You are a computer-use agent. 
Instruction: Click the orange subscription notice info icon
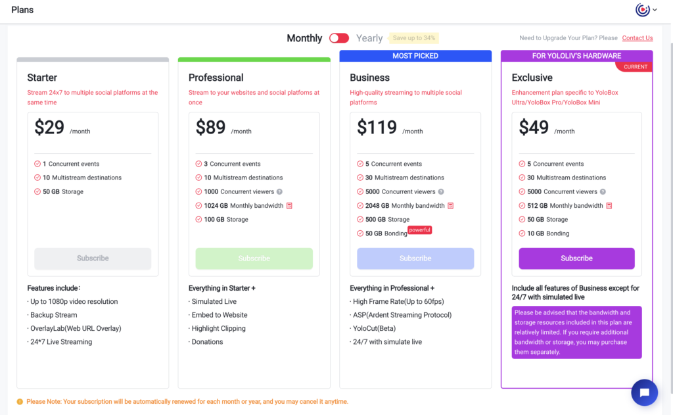pos(20,402)
